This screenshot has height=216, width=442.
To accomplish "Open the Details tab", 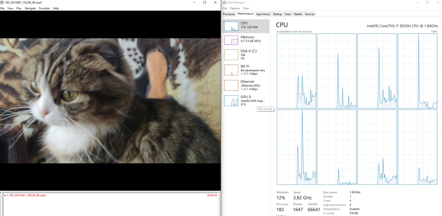I will click(x=298, y=14).
